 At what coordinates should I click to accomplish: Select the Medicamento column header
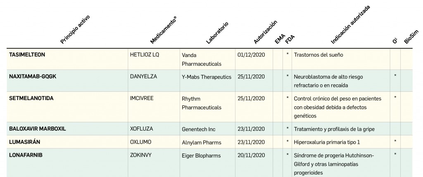pyautogui.click(x=163, y=31)
